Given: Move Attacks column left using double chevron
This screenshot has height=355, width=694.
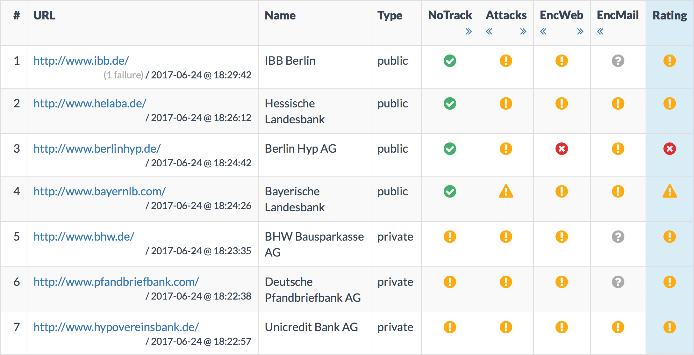Looking at the screenshot, I should 489,32.
